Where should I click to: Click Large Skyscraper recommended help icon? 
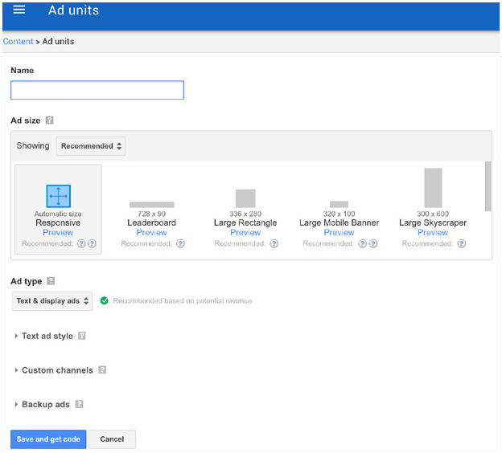coord(461,243)
